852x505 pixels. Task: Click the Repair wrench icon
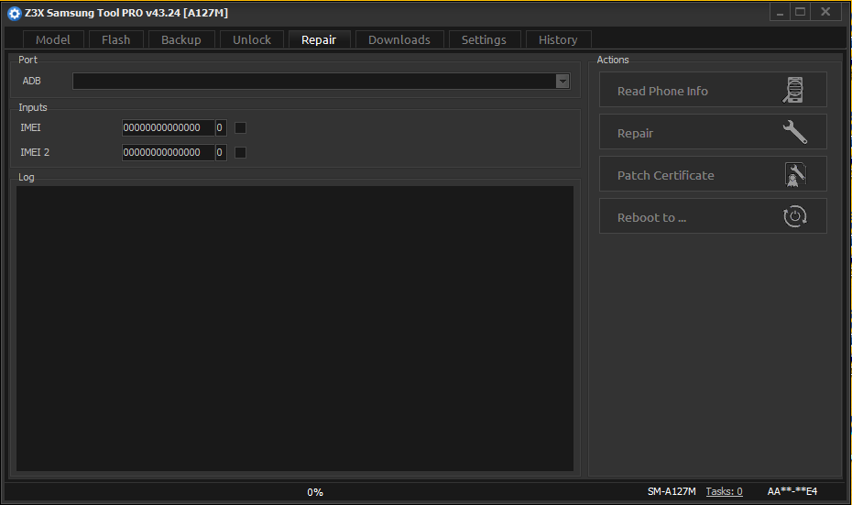tap(794, 132)
